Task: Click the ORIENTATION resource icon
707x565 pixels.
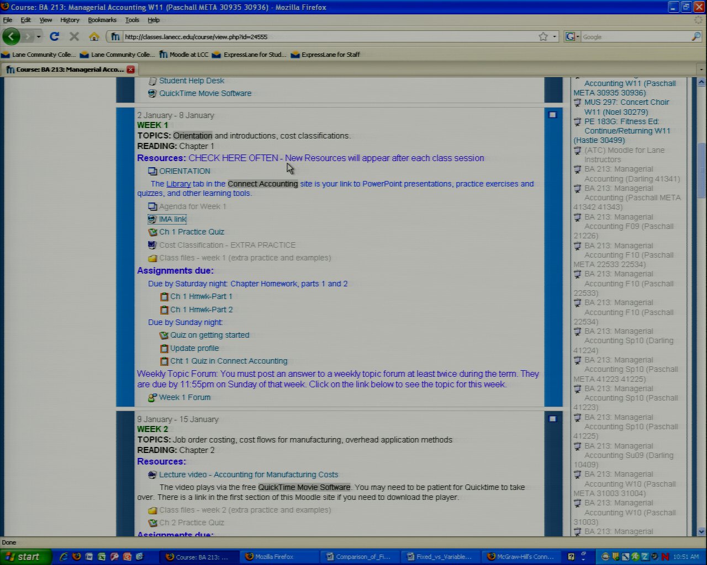Action: click(152, 172)
